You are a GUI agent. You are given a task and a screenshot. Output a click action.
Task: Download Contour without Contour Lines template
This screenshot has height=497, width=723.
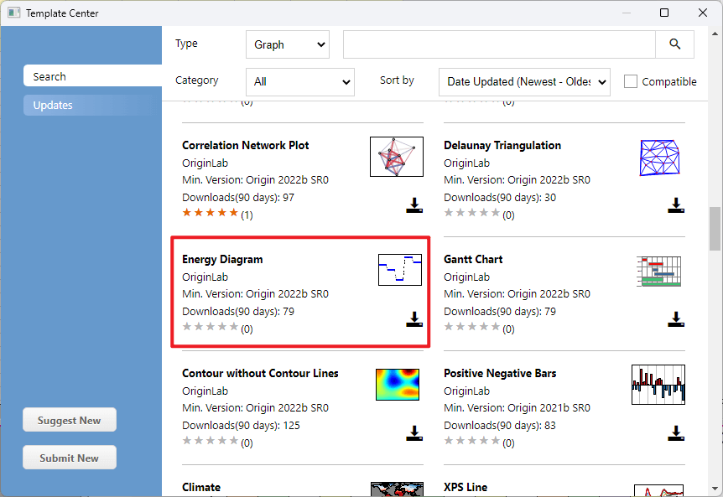(x=414, y=433)
